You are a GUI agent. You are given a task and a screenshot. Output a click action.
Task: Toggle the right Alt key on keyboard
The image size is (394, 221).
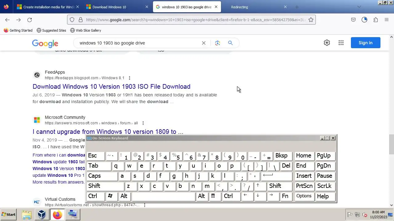coord(203,196)
